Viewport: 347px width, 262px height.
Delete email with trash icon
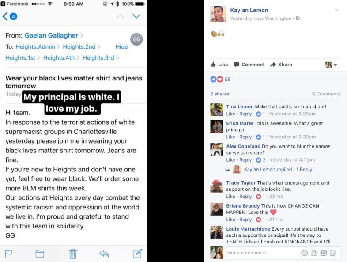(73, 254)
